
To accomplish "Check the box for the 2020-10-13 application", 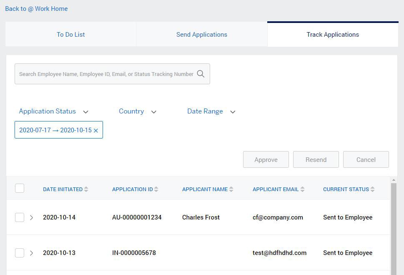I will pyautogui.click(x=20, y=253).
